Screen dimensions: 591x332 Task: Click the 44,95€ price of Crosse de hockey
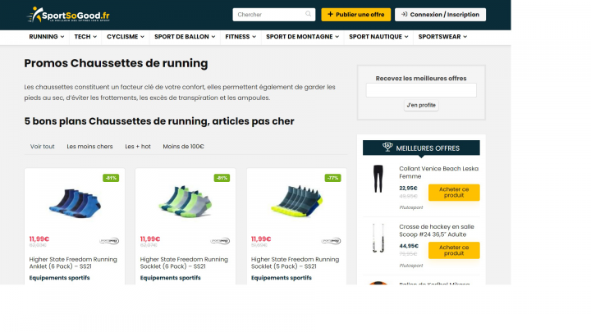(x=409, y=246)
